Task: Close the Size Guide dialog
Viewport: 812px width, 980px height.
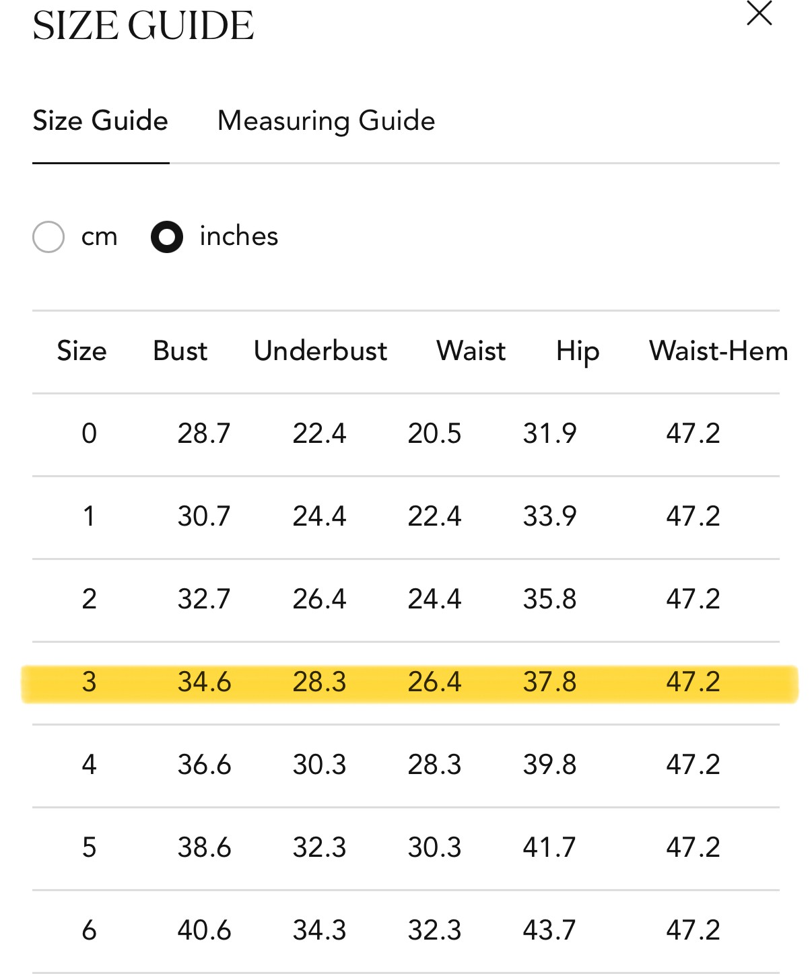Action: click(x=759, y=13)
